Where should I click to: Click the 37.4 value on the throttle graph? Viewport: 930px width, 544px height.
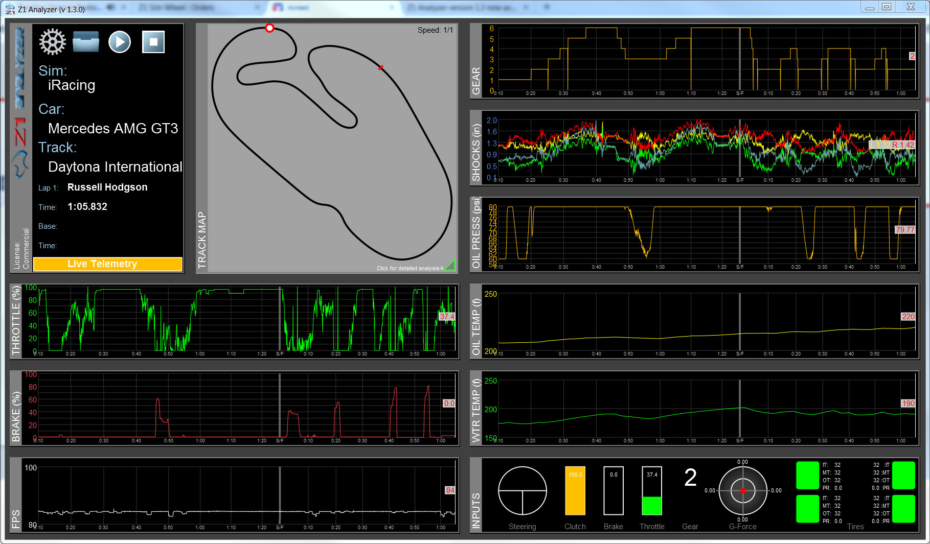[x=447, y=317]
